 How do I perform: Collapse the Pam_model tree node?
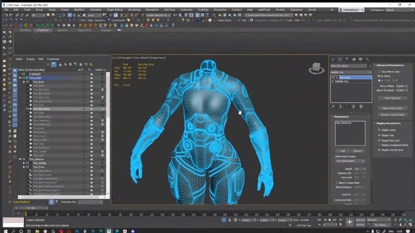(20, 78)
